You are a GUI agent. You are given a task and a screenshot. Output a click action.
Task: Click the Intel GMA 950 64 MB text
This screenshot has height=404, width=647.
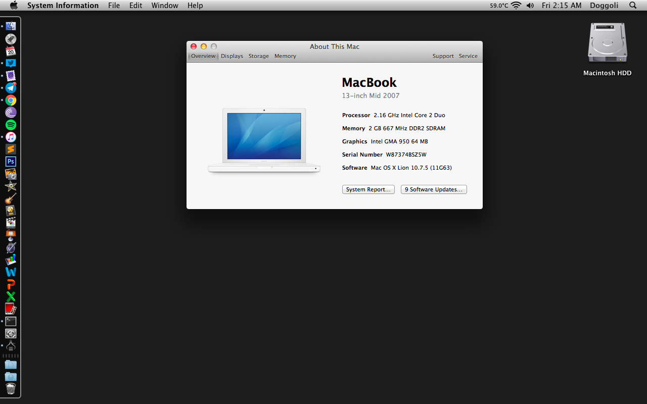pyautogui.click(x=399, y=141)
